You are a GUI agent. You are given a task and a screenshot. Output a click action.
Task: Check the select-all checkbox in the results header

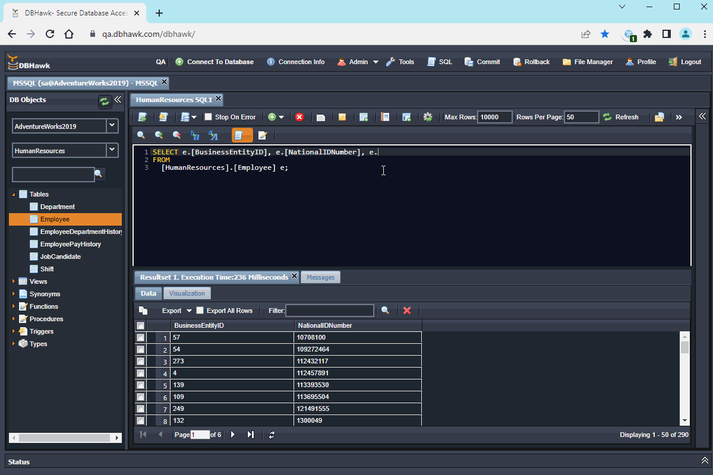pyautogui.click(x=140, y=325)
